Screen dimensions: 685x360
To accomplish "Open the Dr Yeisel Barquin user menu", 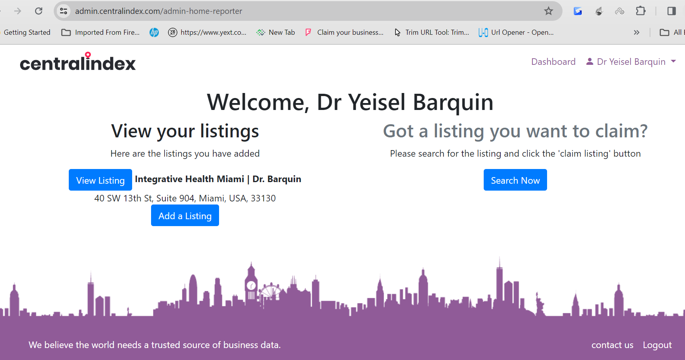I will point(631,62).
